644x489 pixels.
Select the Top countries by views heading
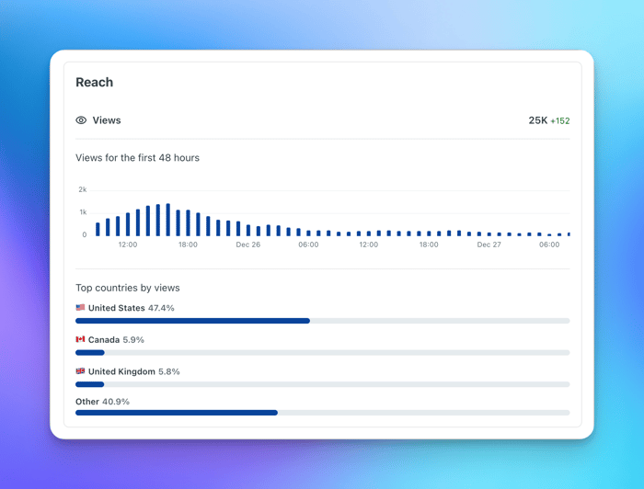click(128, 288)
